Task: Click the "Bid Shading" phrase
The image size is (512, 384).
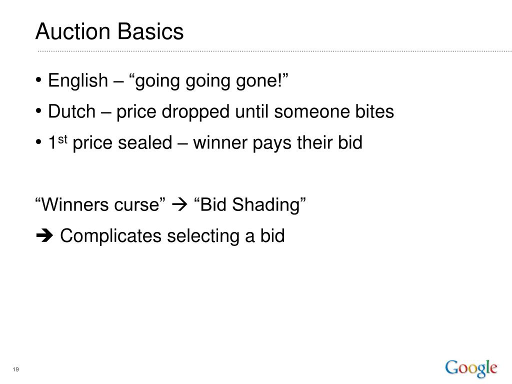Action: pyautogui.click(x=250, y=205)
